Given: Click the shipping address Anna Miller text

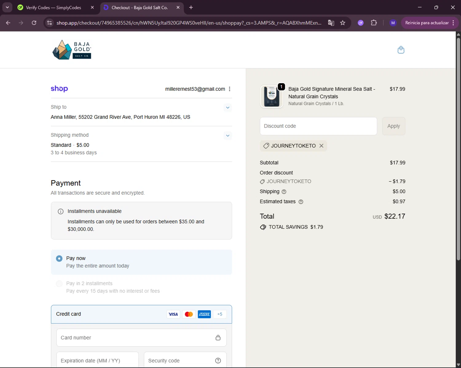Looking at the screenshot, I should [x=120, y=117].
